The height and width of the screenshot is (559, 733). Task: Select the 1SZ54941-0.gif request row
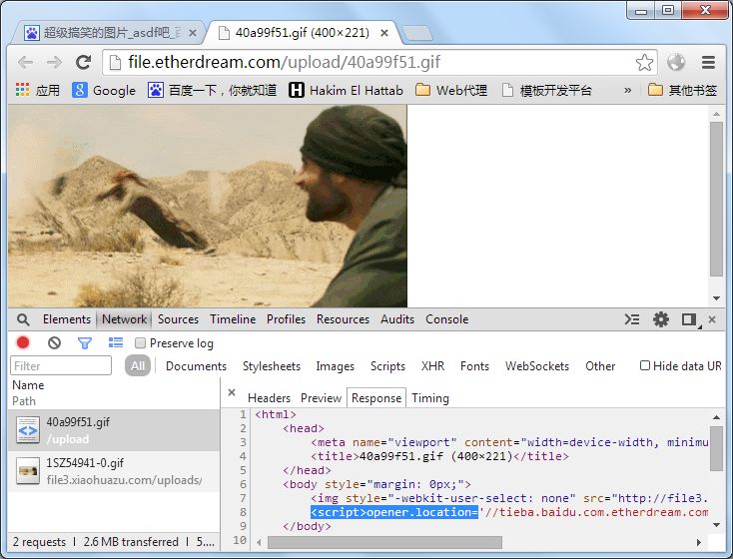(114, 471)
